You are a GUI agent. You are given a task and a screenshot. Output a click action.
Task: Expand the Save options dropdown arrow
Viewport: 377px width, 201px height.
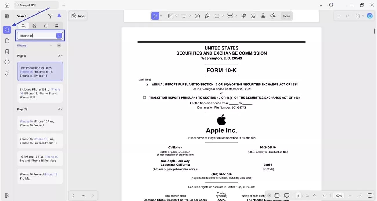363,16
